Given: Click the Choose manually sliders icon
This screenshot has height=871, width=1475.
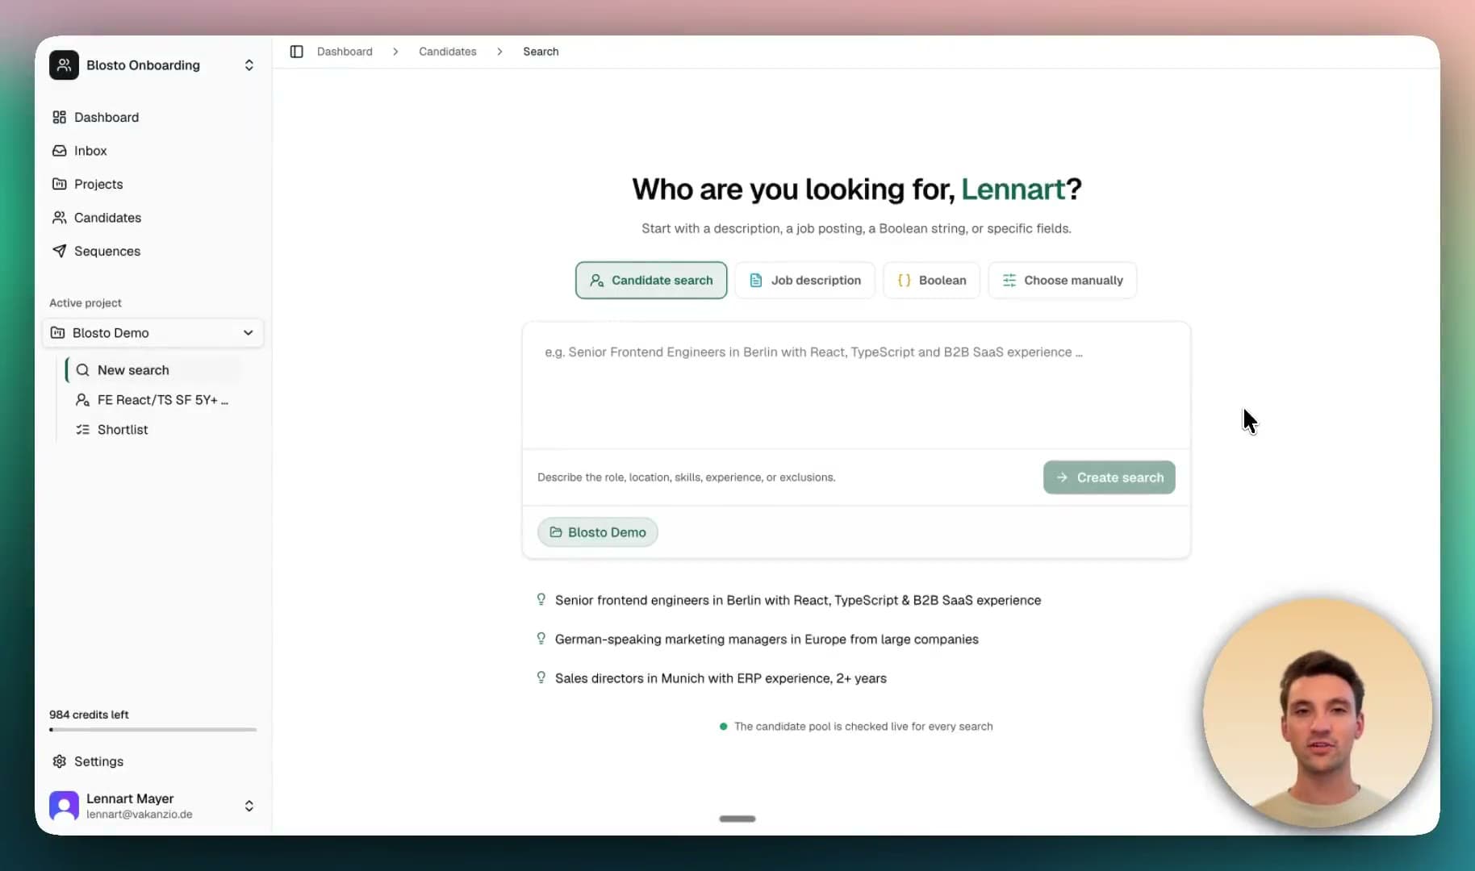Looking at the screenshot, I should pos(1009,280).
